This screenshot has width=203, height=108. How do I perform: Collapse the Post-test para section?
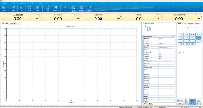pyautogui.click(x=143, y=61)
